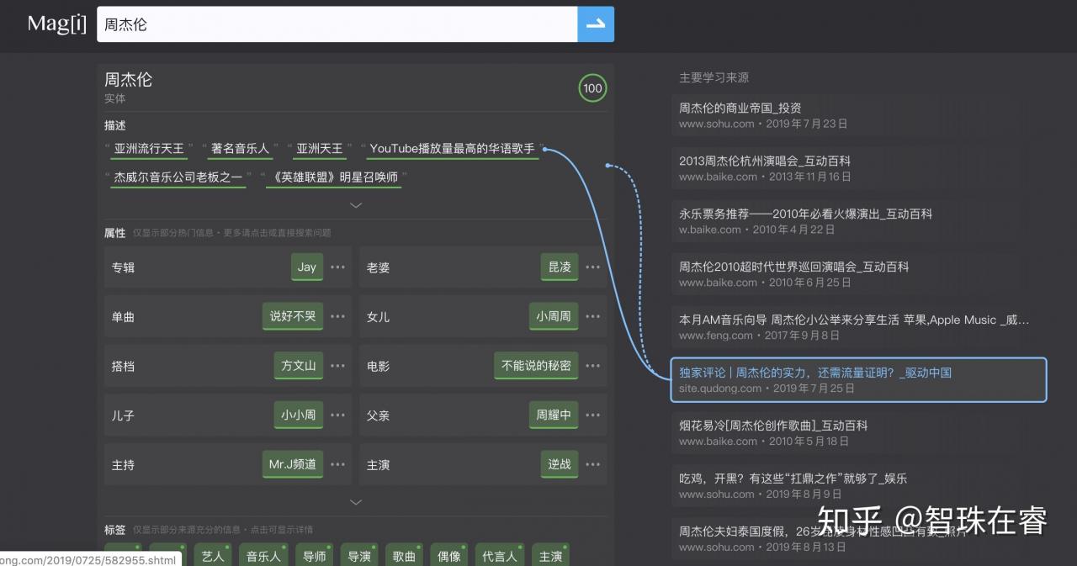Open more options for the 老婆 row
This screenshot has width=1077, height=566.
[593, 267]
